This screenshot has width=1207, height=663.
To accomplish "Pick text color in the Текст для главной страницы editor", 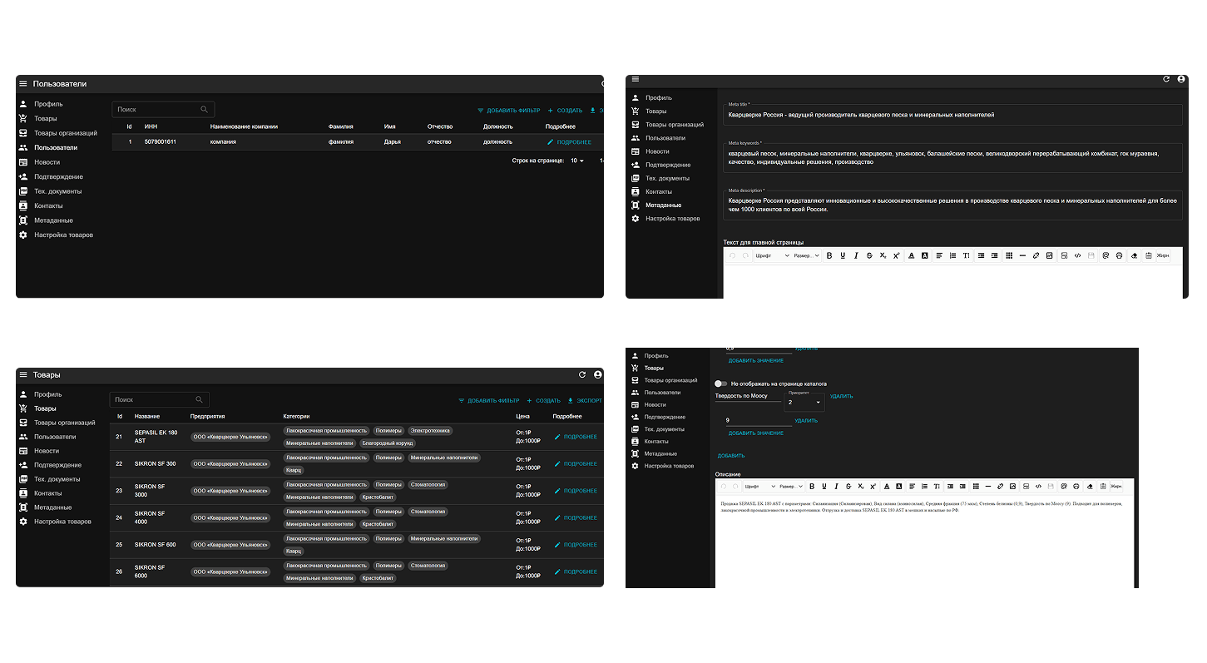I will coord(911,255).
